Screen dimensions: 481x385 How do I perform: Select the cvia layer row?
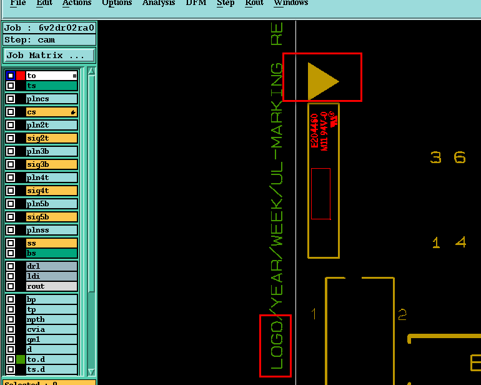coord(51,329)
